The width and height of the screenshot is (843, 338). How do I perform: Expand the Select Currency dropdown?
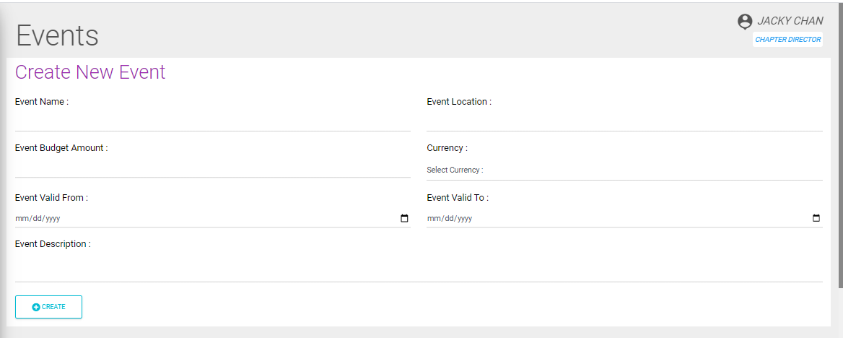624,170
